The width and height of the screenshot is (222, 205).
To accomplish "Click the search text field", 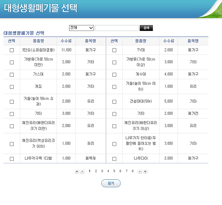I will (x=117, y=28).
